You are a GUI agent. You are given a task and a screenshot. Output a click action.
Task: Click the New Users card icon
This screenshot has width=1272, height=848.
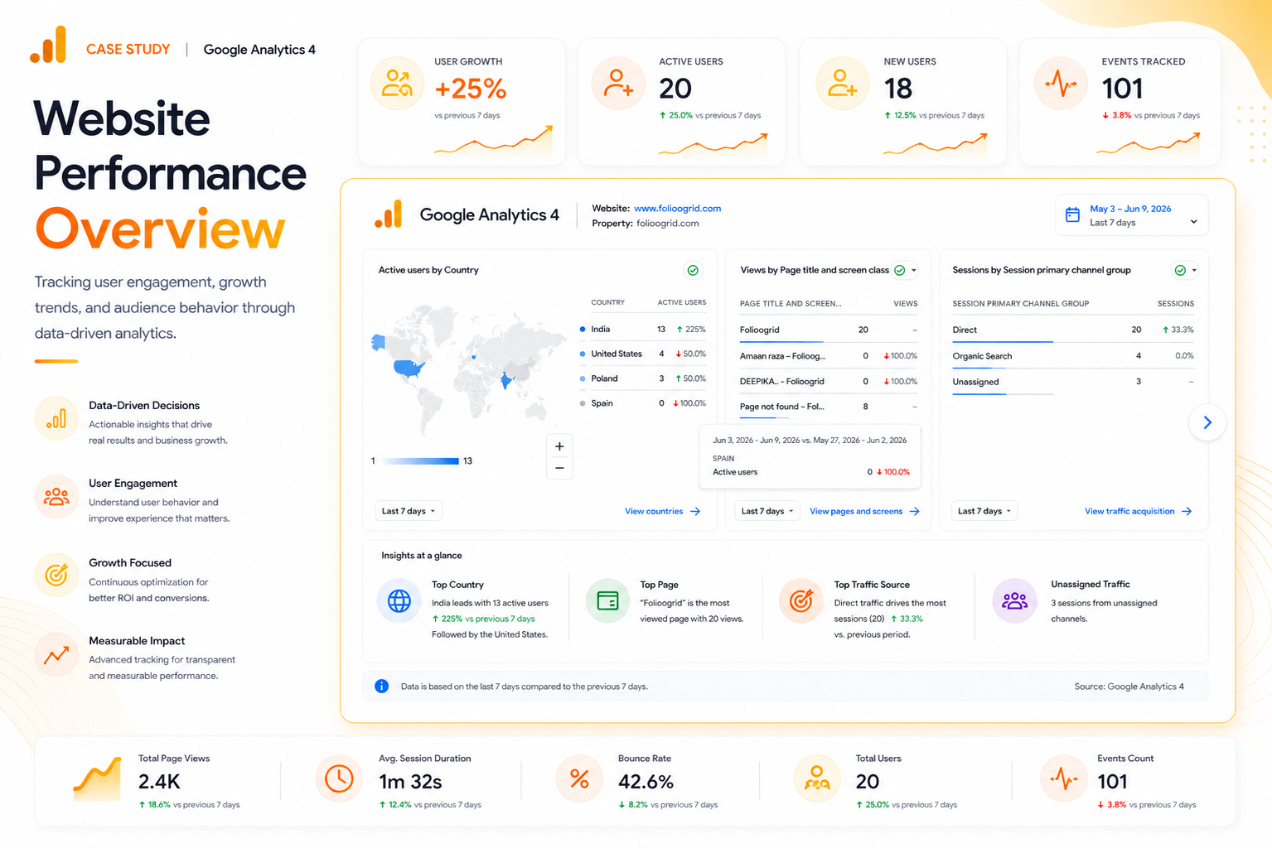pos(842,84)
